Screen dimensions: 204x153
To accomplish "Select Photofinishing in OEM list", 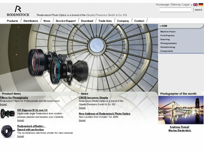I will coord(168,47).
